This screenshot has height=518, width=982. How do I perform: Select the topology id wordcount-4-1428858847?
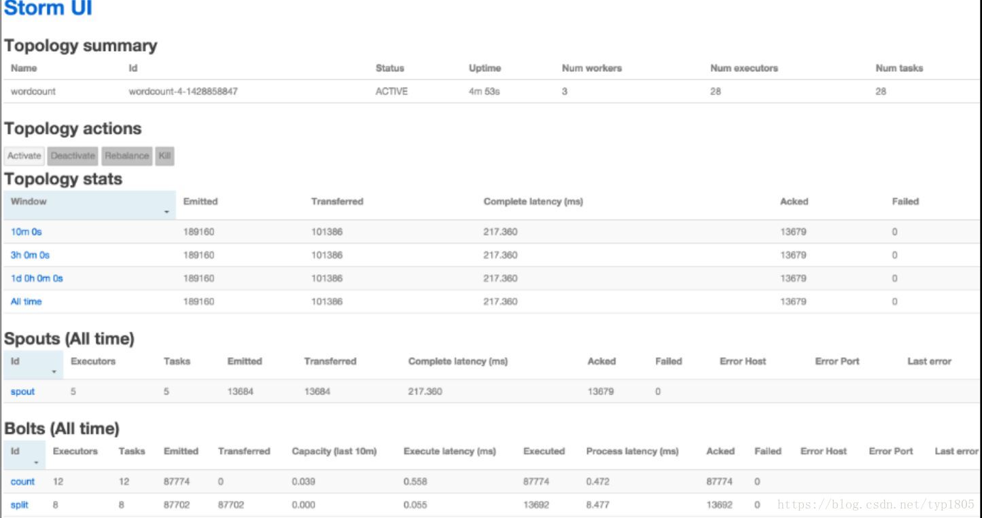[183, 92]
